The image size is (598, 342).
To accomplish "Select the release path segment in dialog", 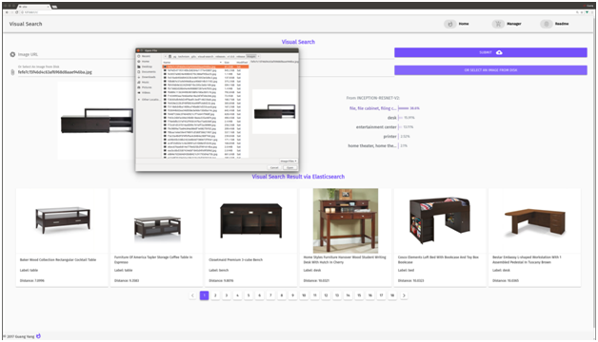I will tap(241, 56).
